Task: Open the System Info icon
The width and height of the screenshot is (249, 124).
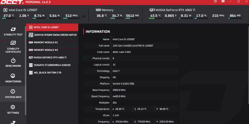Action: click(13, 92)
